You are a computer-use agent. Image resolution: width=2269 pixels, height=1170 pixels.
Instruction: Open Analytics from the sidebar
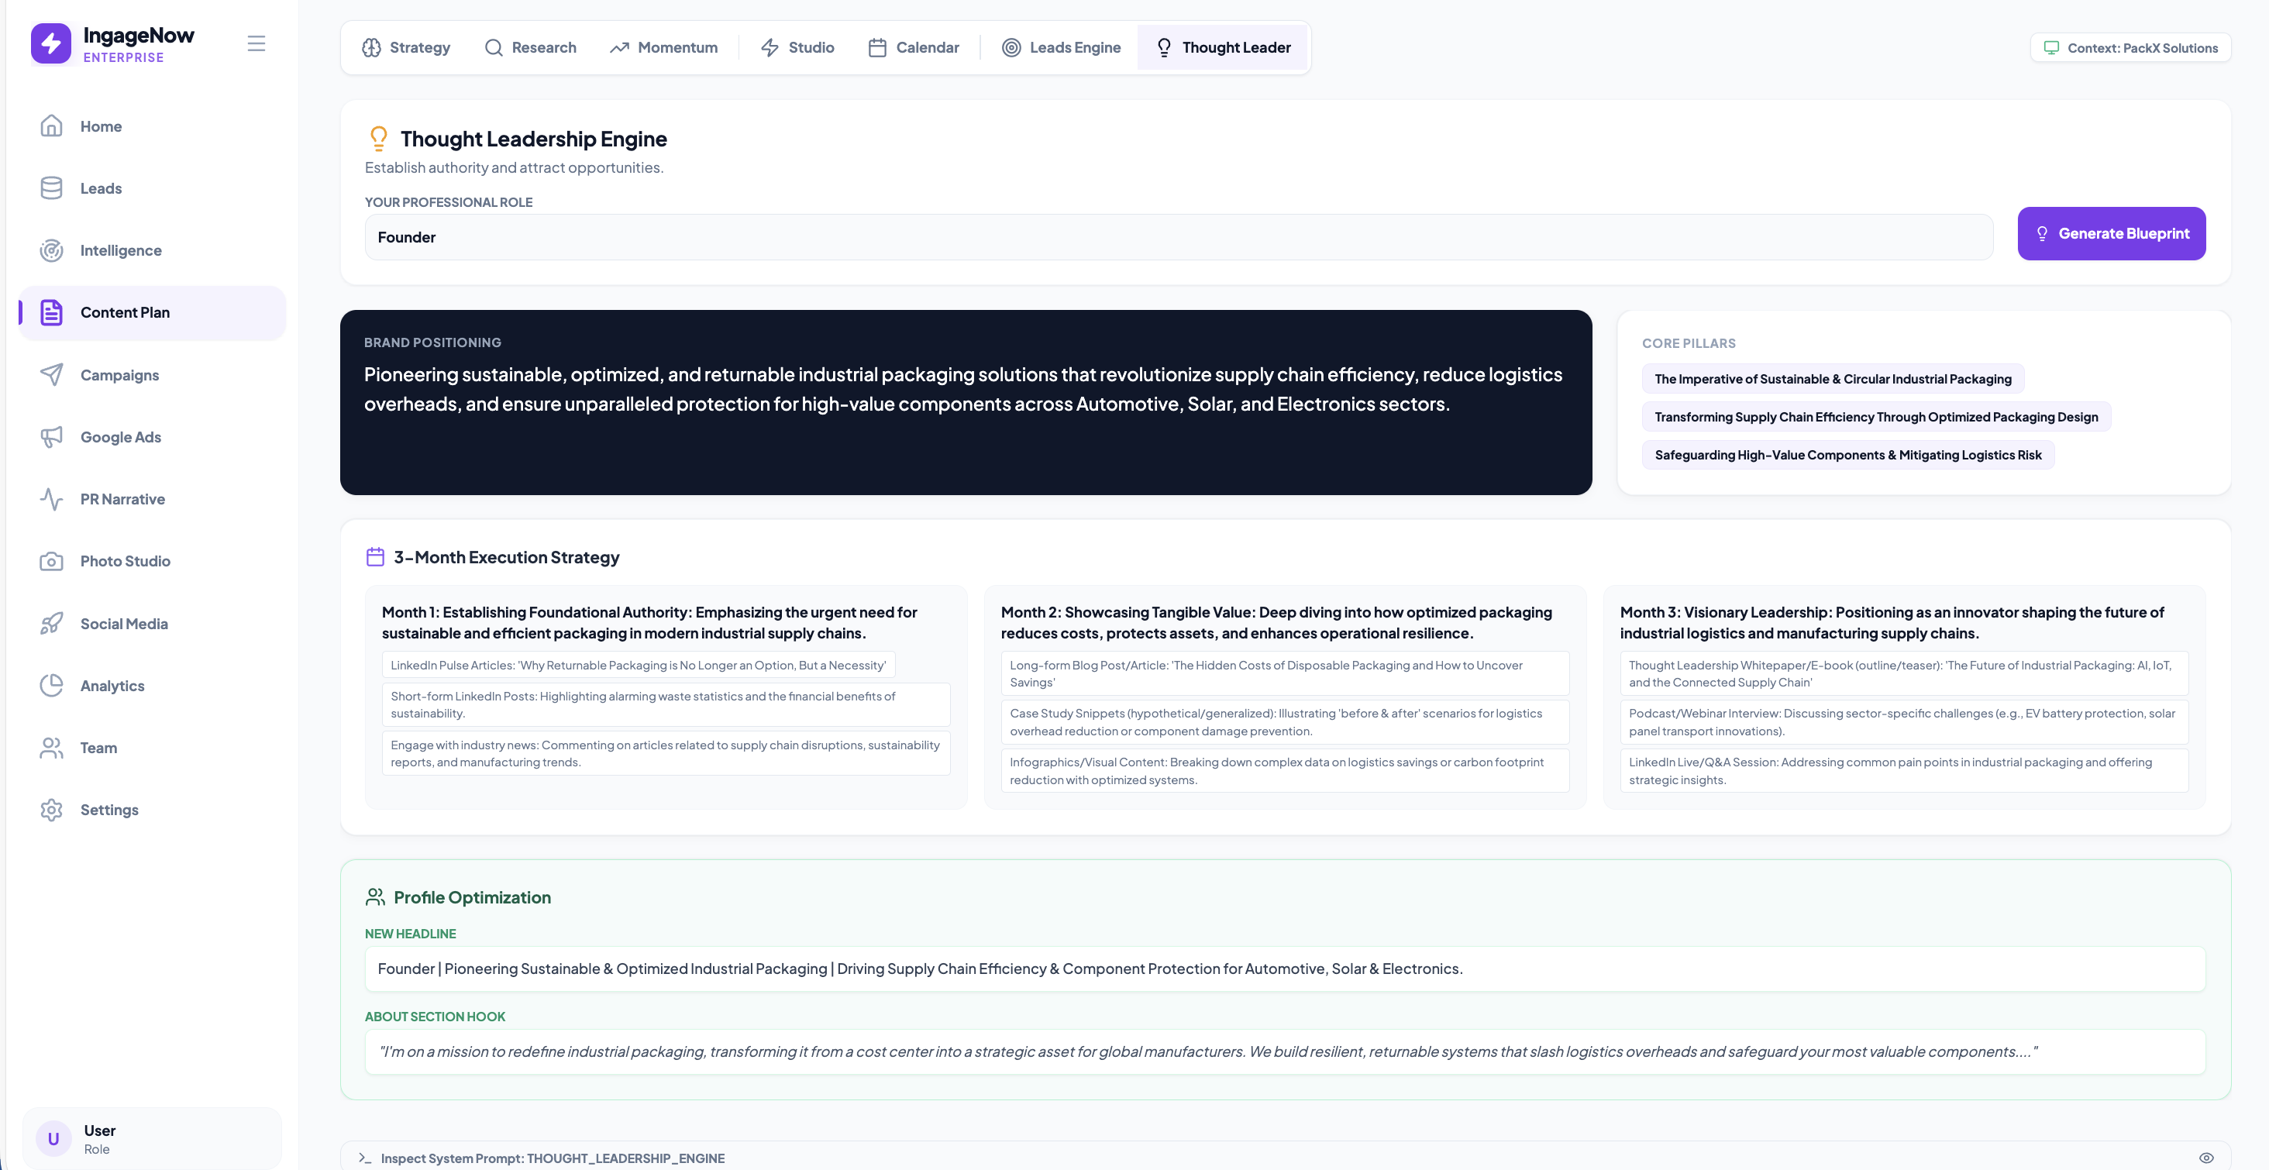point(112,686)
